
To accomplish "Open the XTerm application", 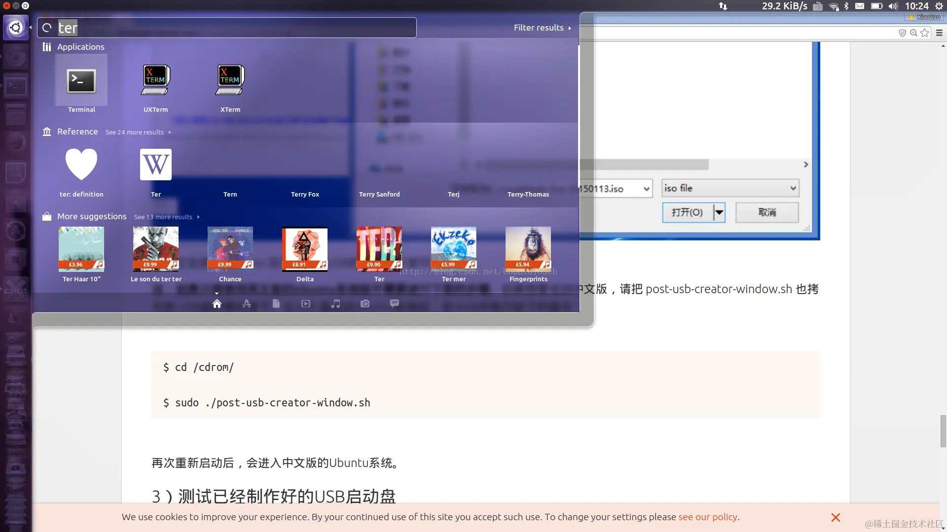I will point(230,80).
